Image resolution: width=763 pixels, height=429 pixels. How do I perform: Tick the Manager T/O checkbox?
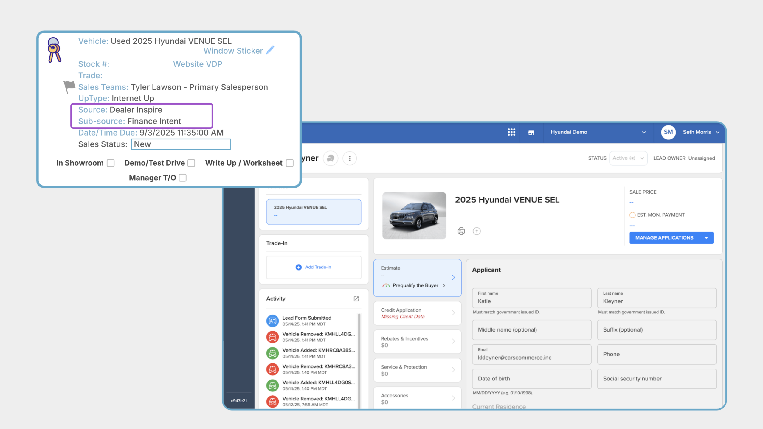click(x=183, y=178)
